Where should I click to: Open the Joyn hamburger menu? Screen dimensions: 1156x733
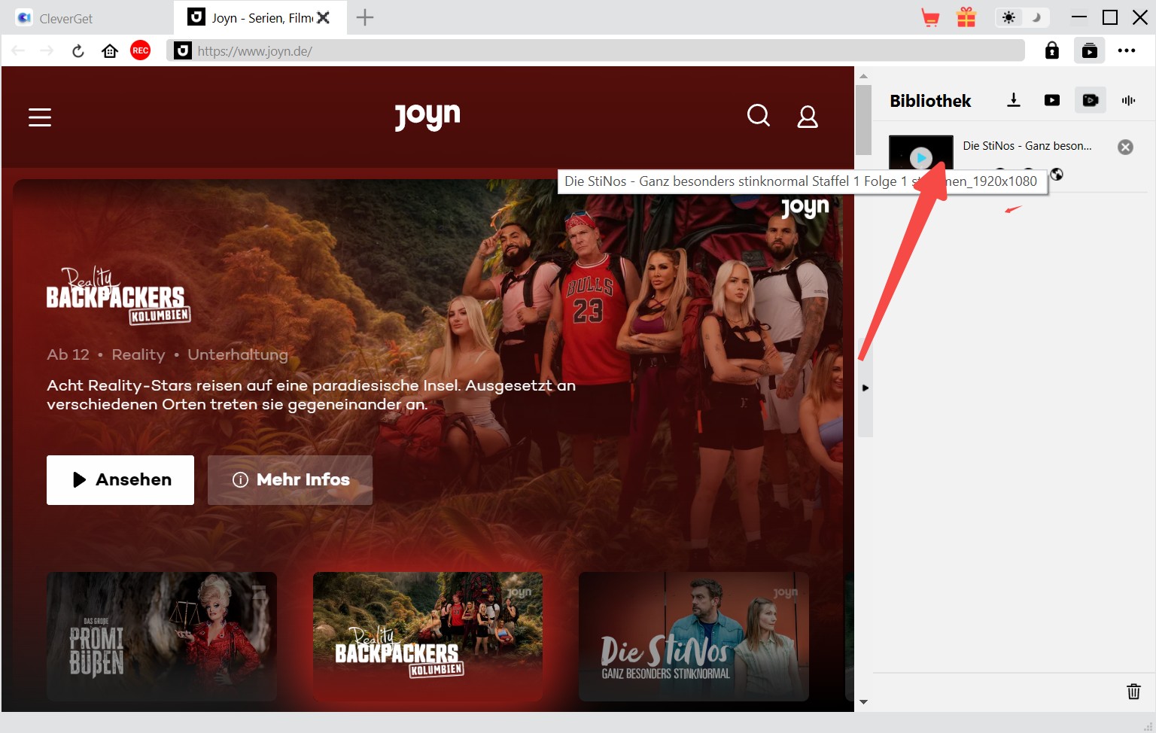coord(40,117)
